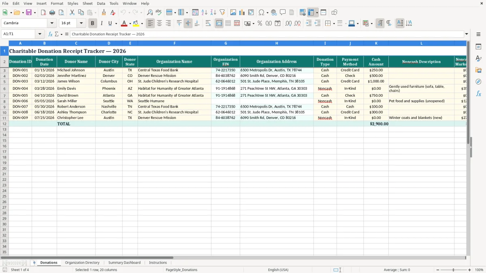Toggle Align Right
Viewport: 486px width, 273px height.
(x=168, y=23)
